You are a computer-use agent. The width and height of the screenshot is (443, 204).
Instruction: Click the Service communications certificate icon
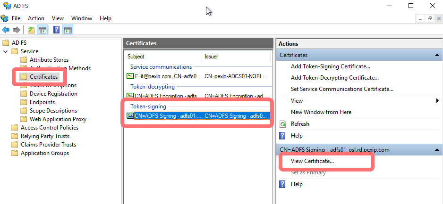click(130, 76)
